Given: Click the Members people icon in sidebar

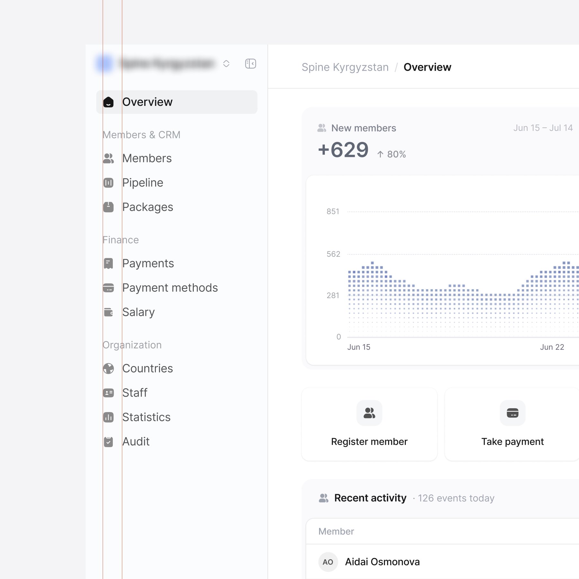Looking at the screenshot, I should click(109, 158).
